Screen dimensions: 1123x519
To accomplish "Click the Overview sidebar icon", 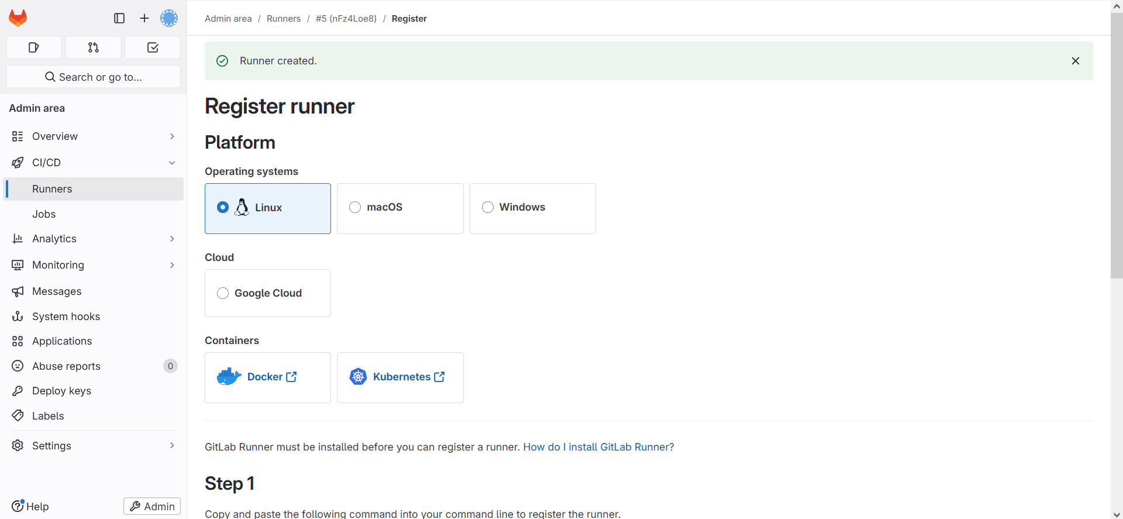I will (18, 136).
